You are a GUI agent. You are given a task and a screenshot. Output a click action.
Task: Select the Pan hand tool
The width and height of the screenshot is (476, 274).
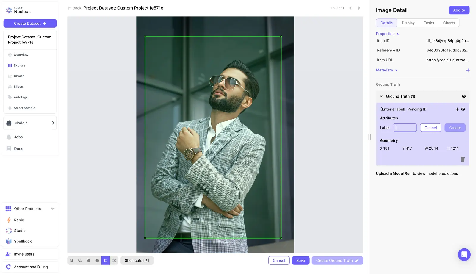tap(97, 260)
